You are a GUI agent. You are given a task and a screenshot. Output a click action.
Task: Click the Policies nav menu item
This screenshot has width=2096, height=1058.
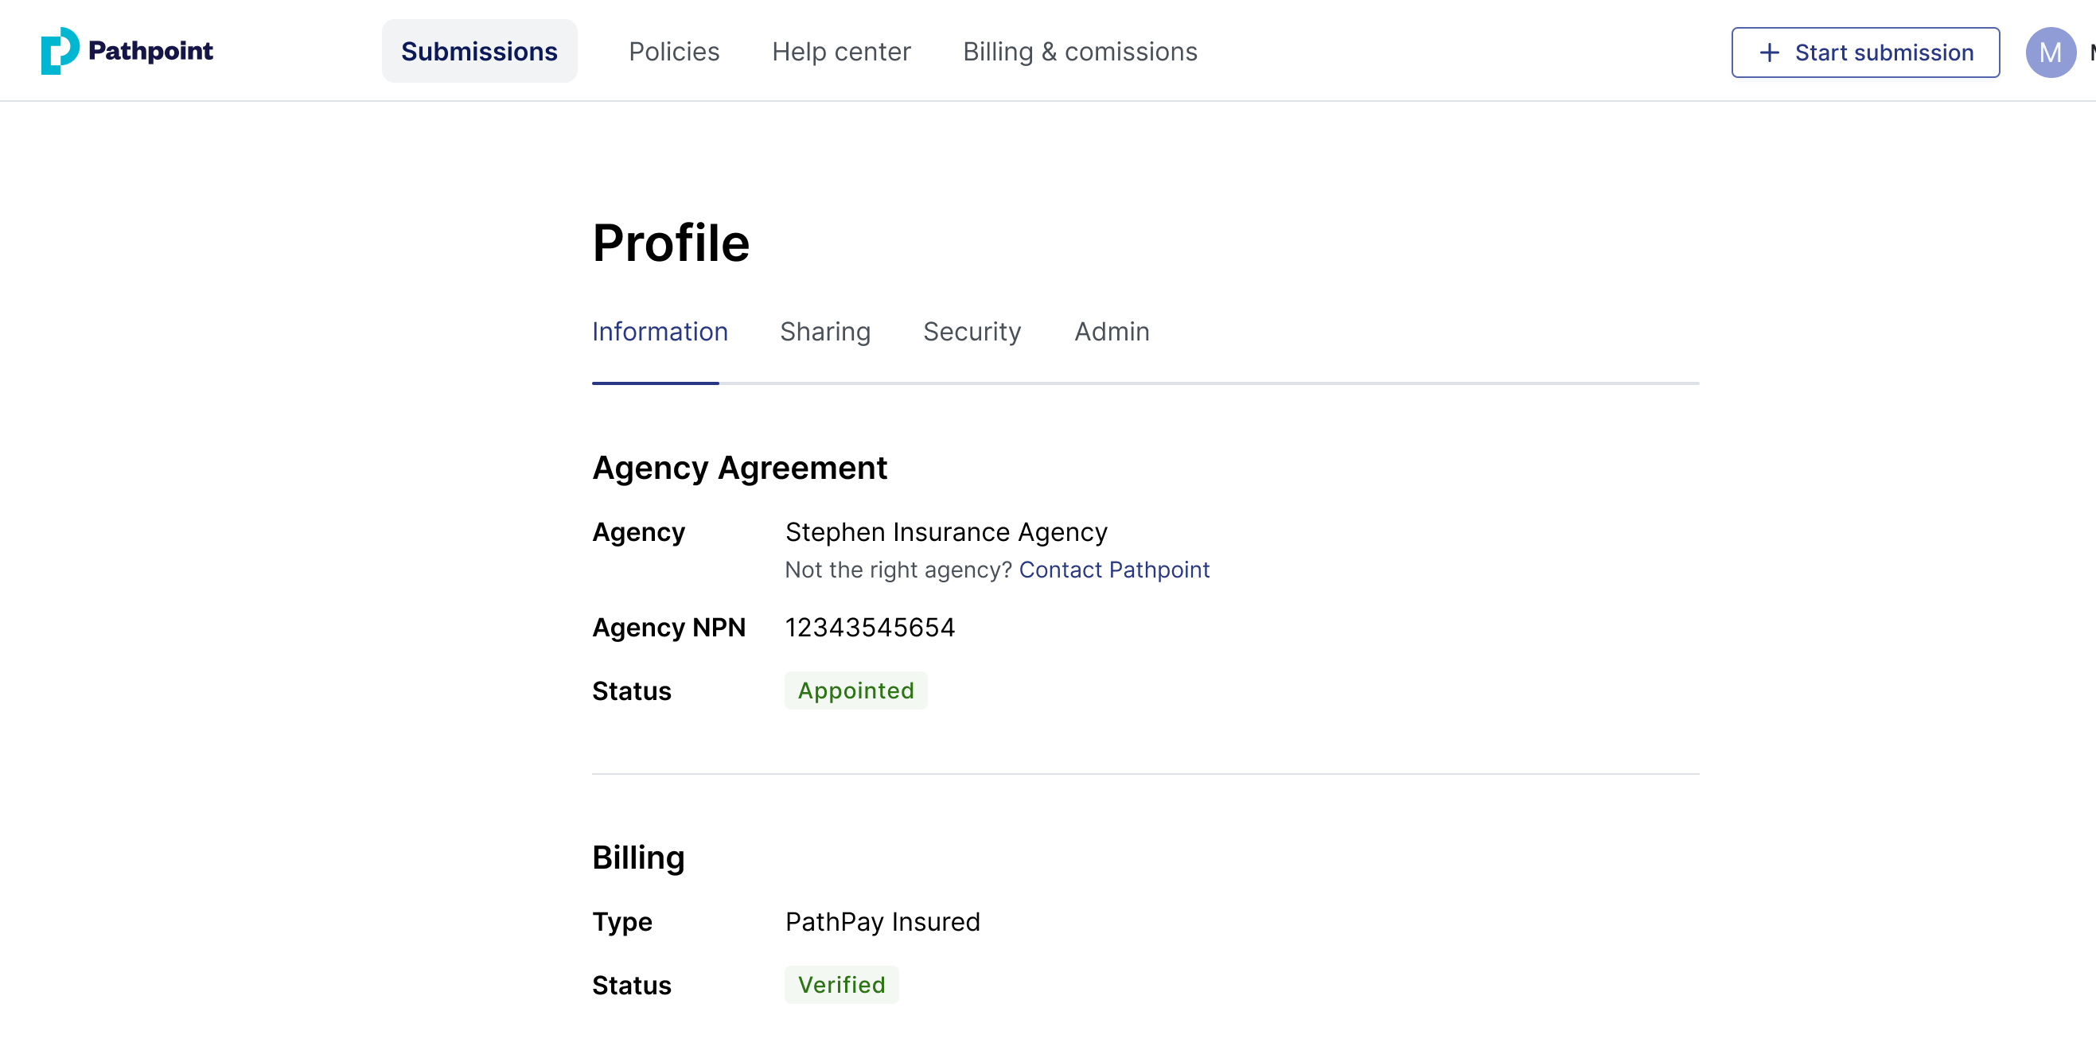(x=673, y=51)
